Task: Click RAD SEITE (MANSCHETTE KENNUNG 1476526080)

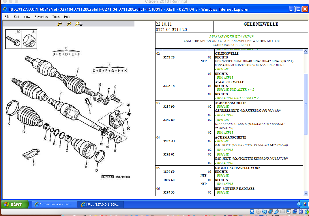Action: click(251, 145)
